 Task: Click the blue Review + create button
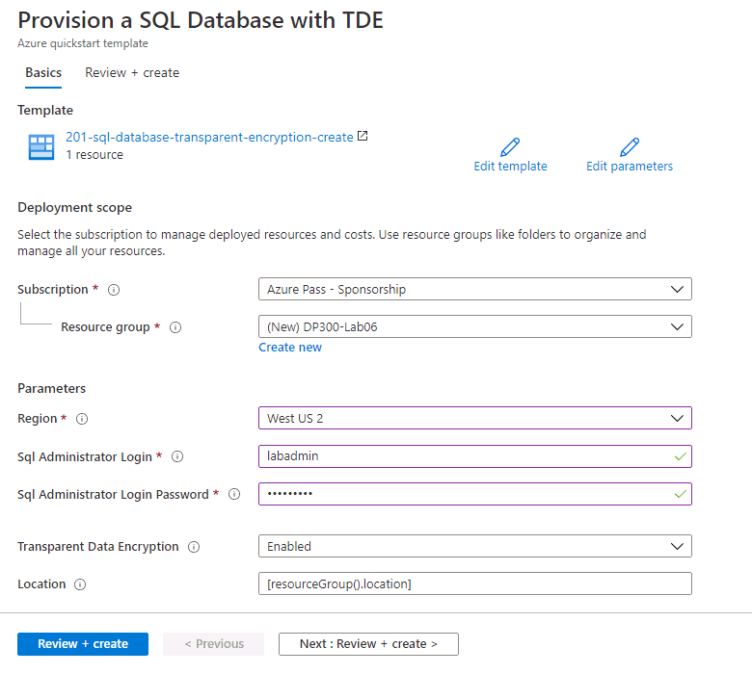click(83, 644)
